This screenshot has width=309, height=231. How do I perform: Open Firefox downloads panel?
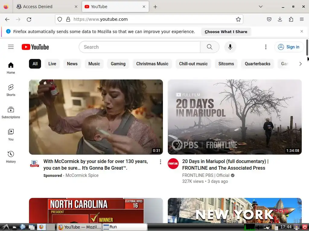[280, 19]
